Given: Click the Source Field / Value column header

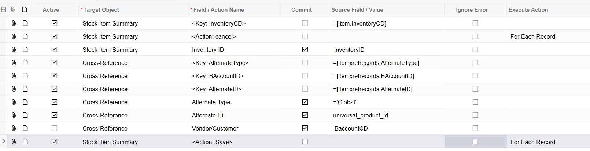Looking at the screenshot, I should 357,10.
